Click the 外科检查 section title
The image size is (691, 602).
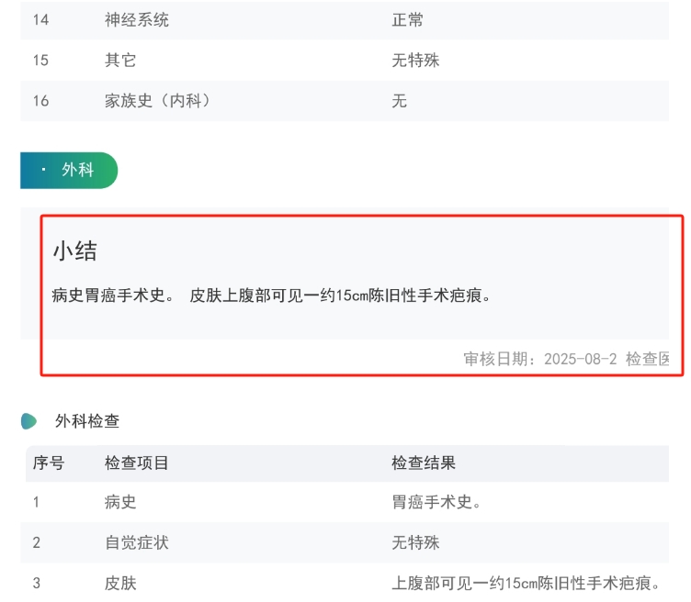[87, 421]
